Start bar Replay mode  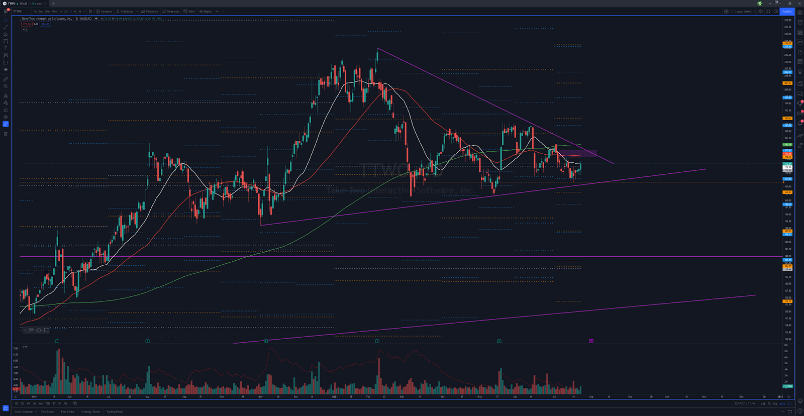206,11
